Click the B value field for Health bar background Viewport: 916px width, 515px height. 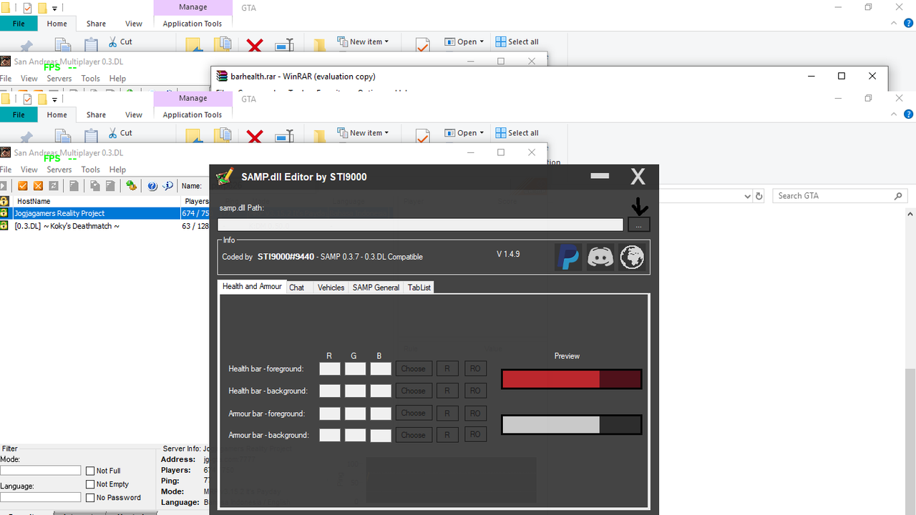[381, 391]
